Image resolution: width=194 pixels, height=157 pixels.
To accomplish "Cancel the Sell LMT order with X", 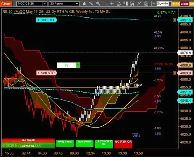I will [174, 20].
